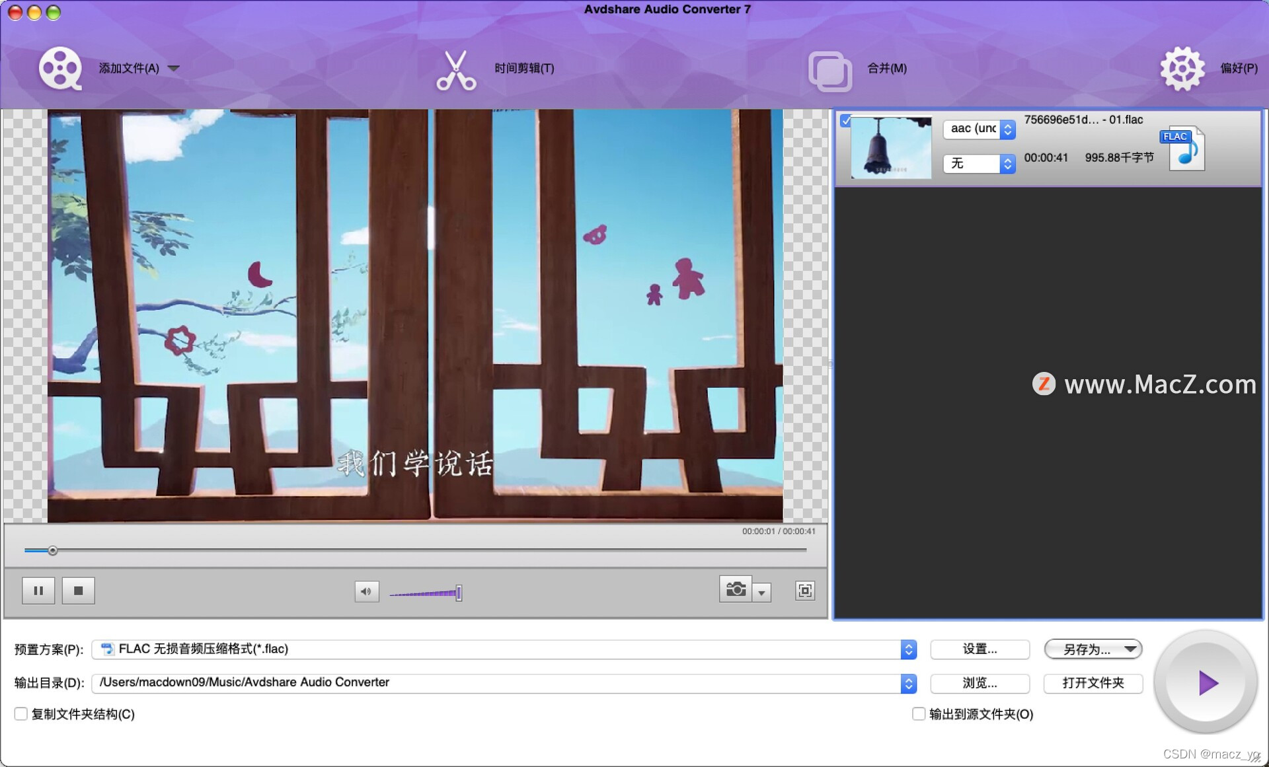This screenshot has height=767, width=1269.
Task: Stop the preview playback
Action: pyautogui.click(x=79, y=591)
